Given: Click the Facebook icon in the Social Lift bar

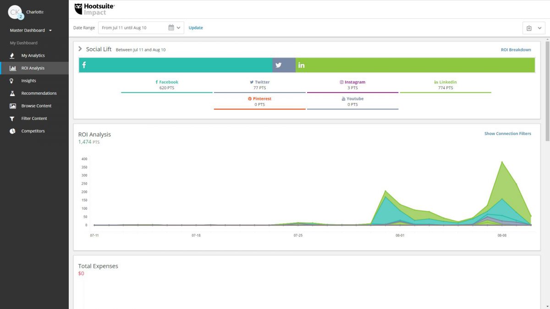Looking at the screenshot, I should click(x=84, y=65).
